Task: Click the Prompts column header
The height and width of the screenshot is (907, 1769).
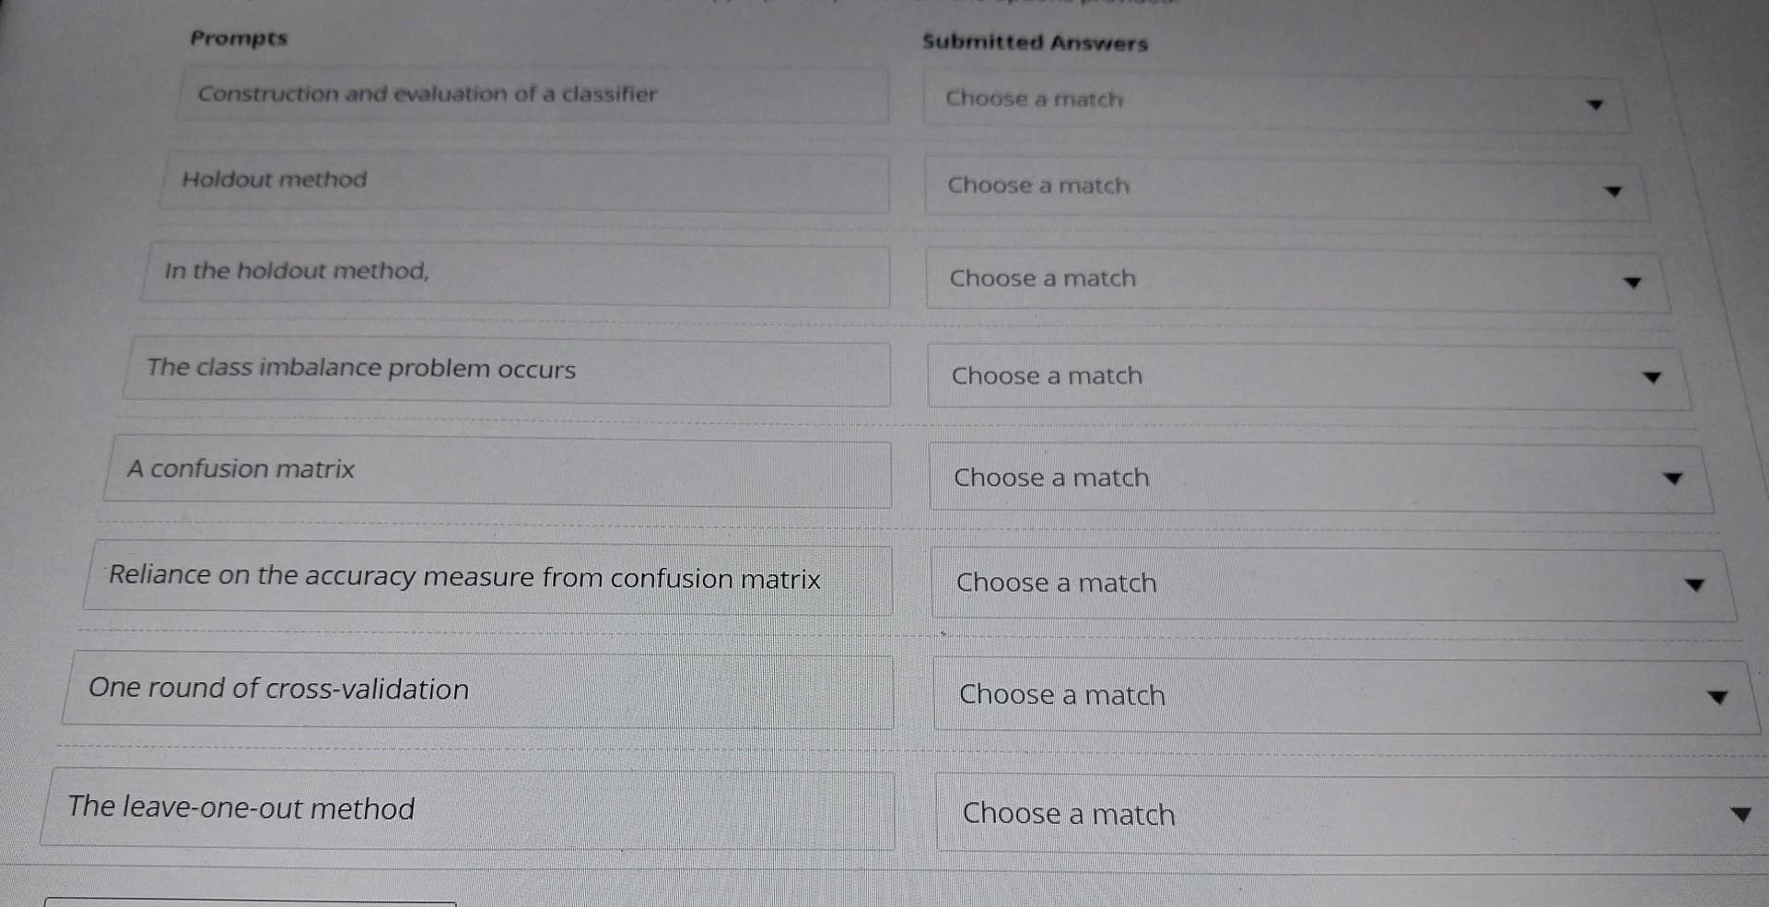Action: click(238, 38)
